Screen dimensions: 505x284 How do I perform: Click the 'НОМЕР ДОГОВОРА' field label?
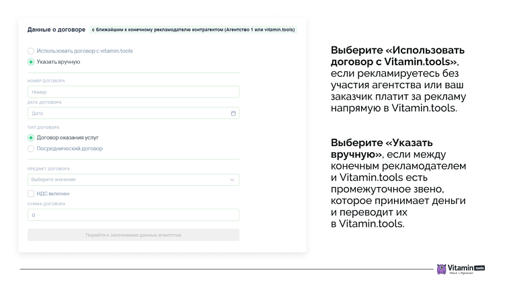pos(46,81)
